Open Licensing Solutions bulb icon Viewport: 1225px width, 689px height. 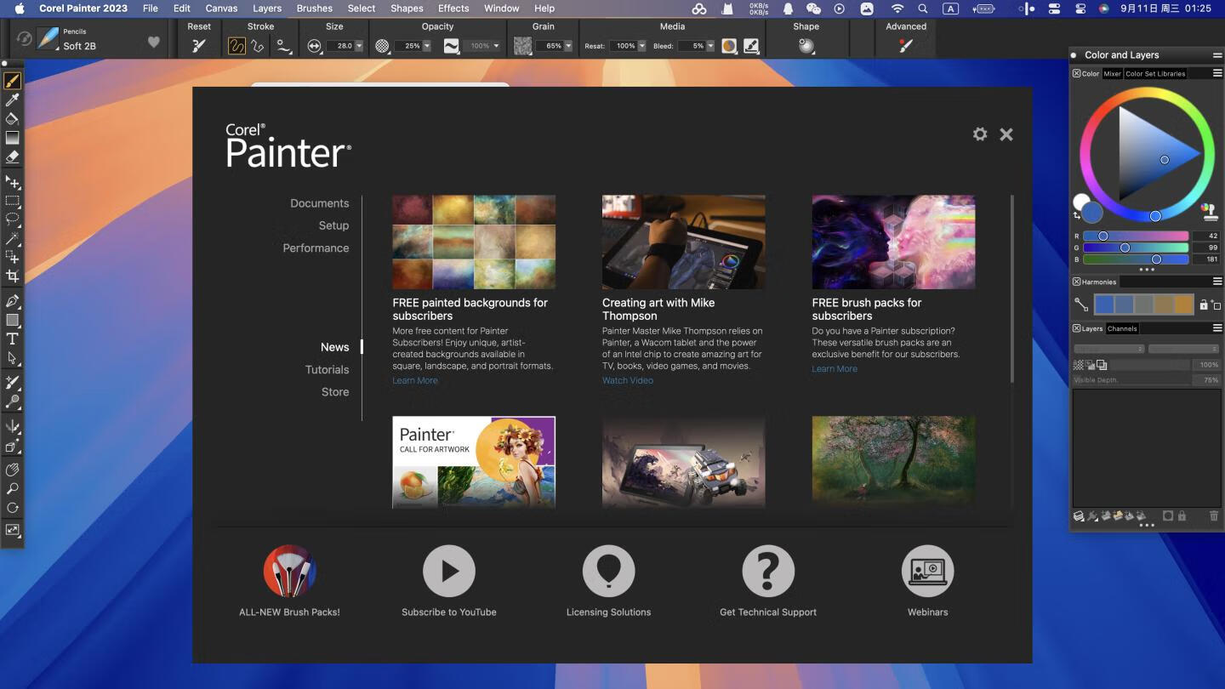(x=608, y=571)
